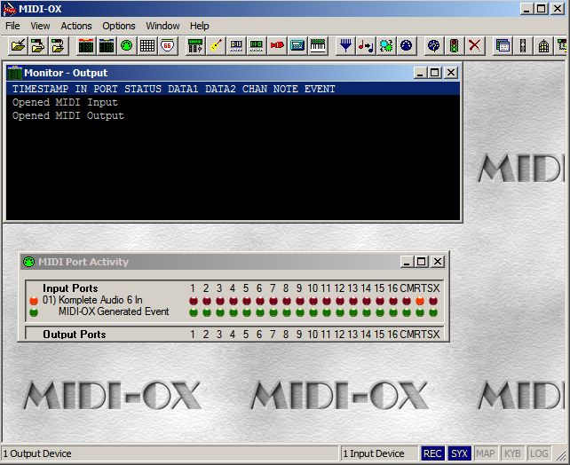Viewport: 570px width, 465px height.
Task: Toggle the LOG status bar indicator
Action: tap(539, 453)
